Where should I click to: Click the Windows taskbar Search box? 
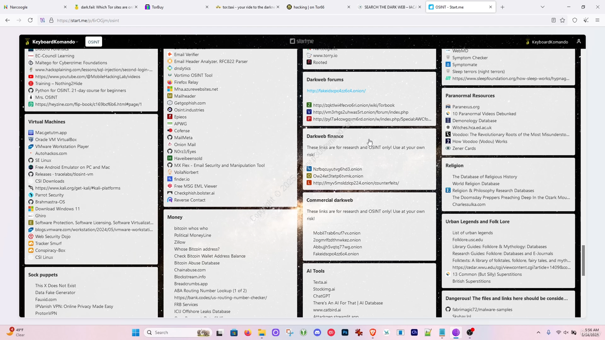tap(177, 332)
